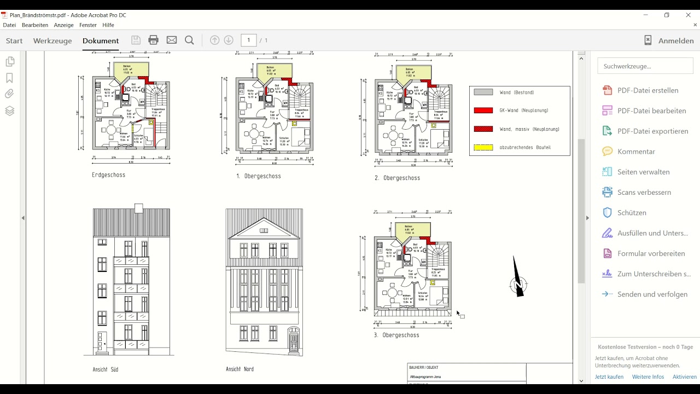Image resolution: width=700 pixels, height=394 pixels.
Task: Click the Formular vorbereiten icon
Action: click(x=607, y=253)
